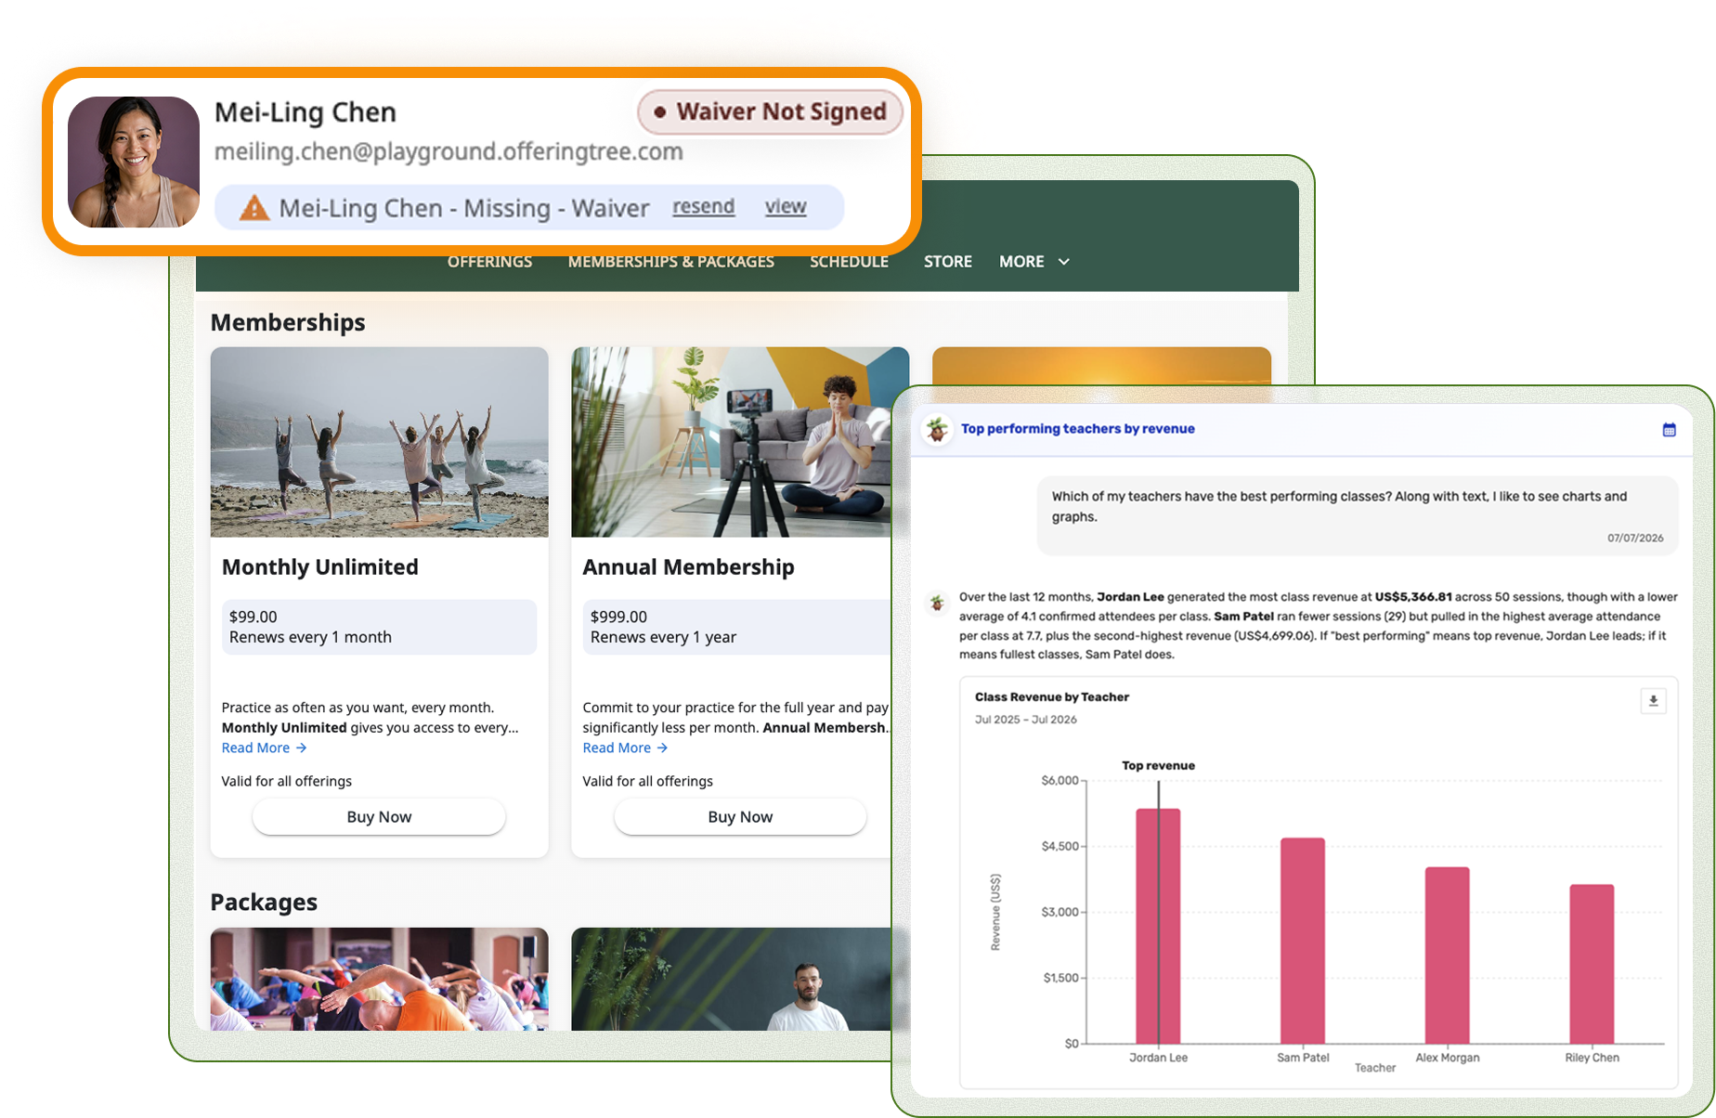Viewport: 1716px width, 1118px height.
Task: Click the Monthly Unlimited beach yoga image
Action: (x=379, y=442)
